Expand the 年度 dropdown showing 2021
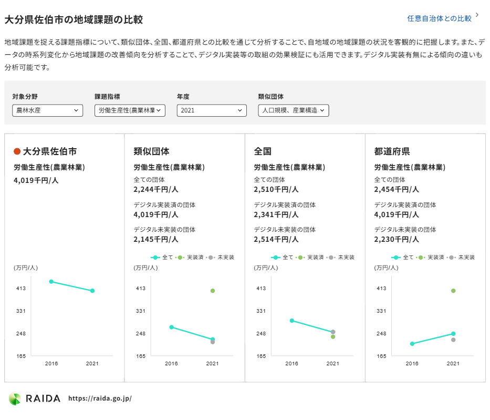Screen dimensions: 490x420 tap(211, 110)
